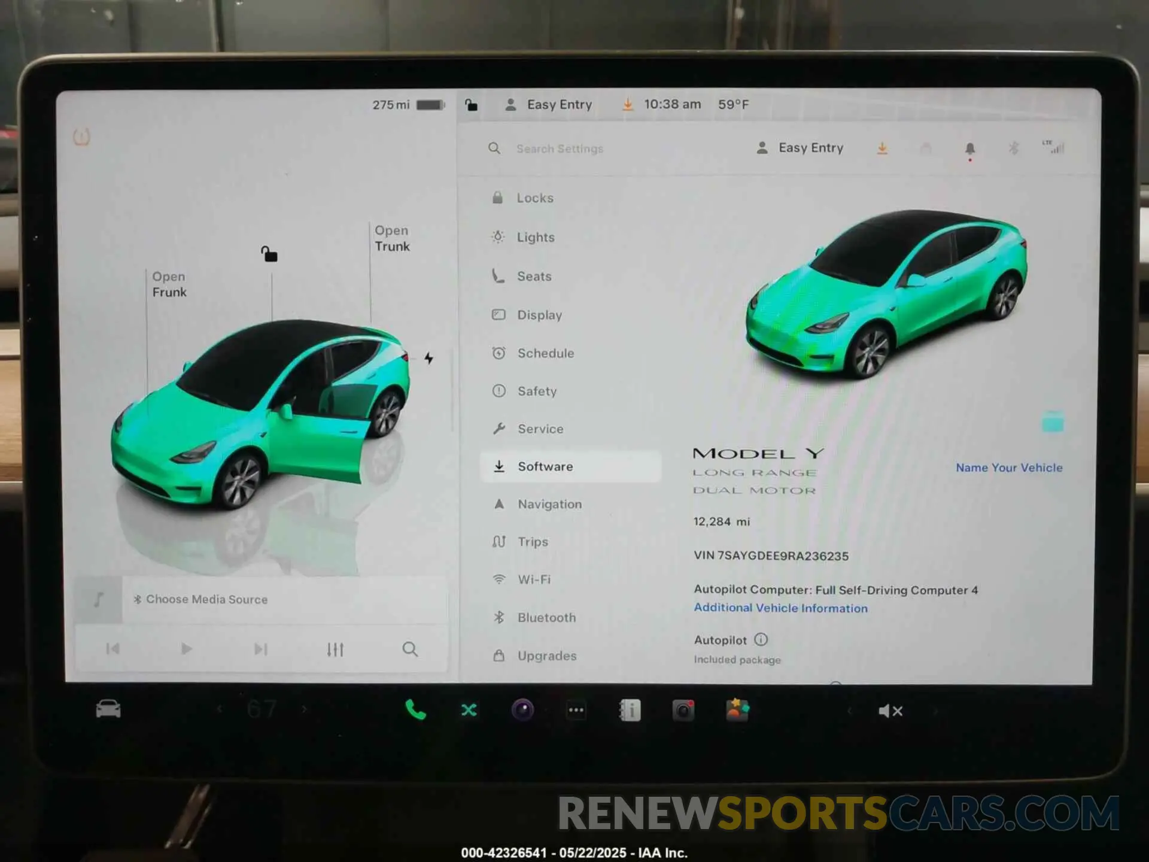This screenshot has height=862, width=1149.
Task: Open the purple camera app icon
Action: 522,710
